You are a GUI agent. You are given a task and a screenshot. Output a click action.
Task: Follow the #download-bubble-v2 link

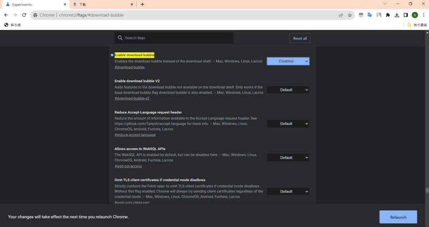[x=132, y=98]
